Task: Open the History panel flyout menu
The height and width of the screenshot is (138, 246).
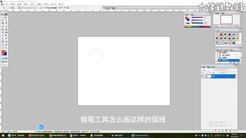Action: pyautogui.click(x=241, y=50)
